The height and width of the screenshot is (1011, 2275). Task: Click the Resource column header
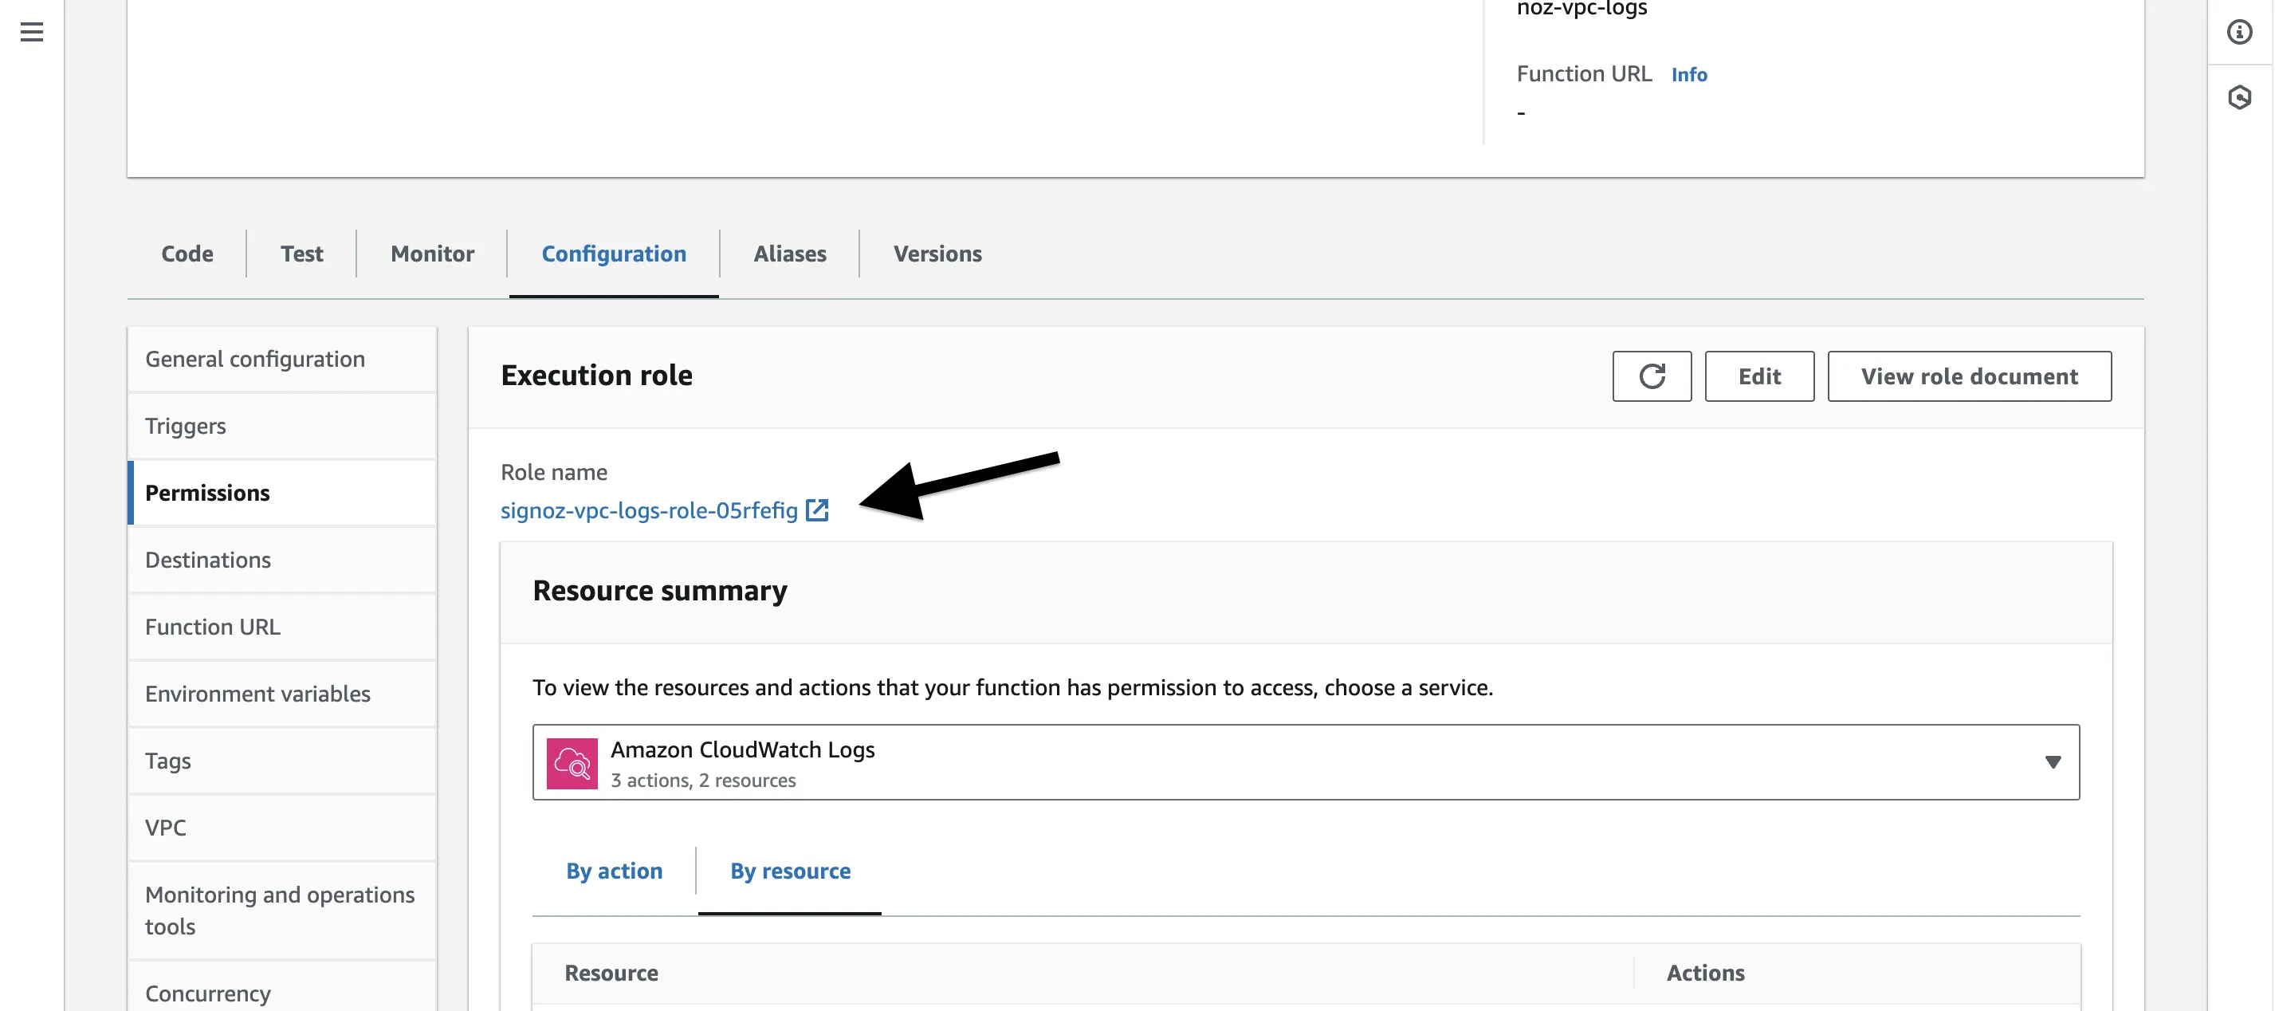(611, 973)
